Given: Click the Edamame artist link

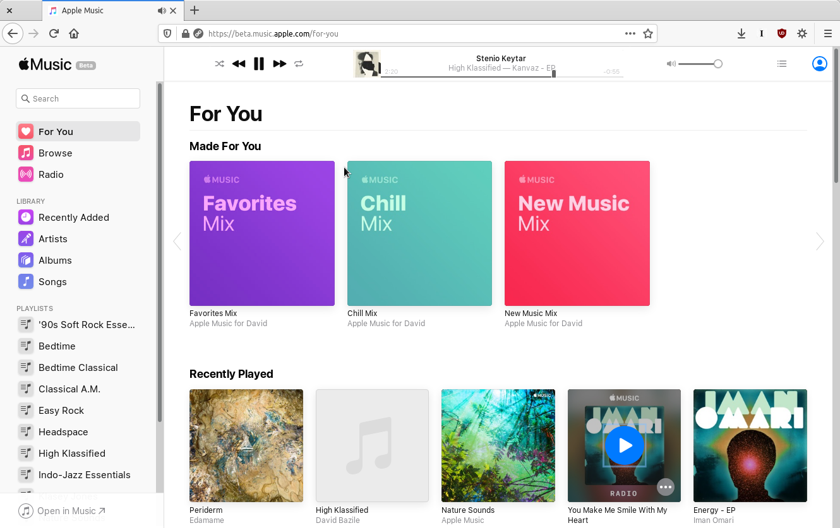Looking at the screenshot, I should pyautogui.click(x=207, y=520).
